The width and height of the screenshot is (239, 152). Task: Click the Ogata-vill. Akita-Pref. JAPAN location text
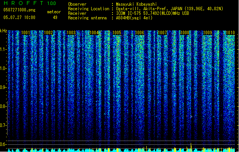pos(169,9)
